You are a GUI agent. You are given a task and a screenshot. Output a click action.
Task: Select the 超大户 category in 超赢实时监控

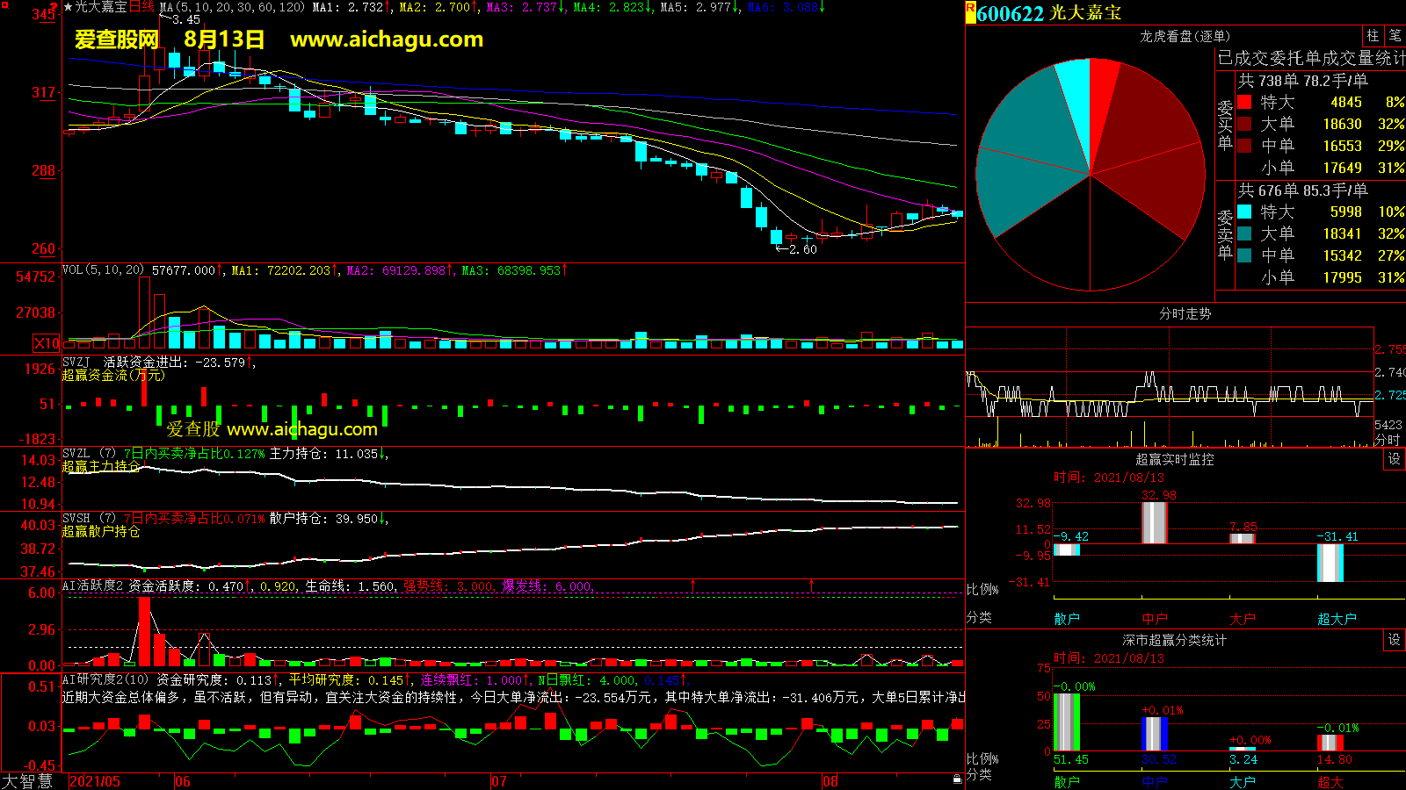coord(1337,619)
